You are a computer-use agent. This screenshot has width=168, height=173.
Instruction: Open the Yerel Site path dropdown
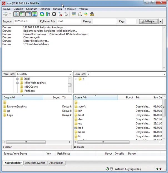70,74
